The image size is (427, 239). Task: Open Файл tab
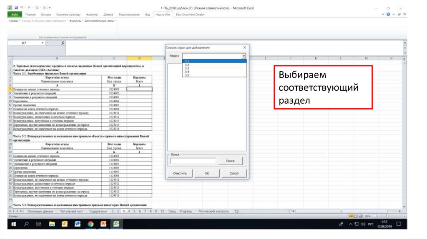point(15,15)
